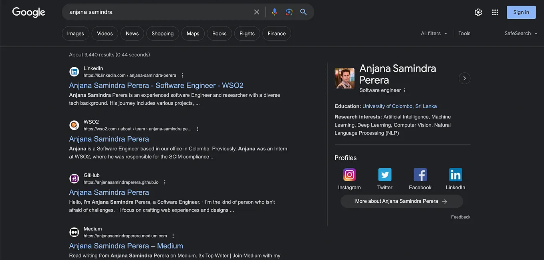
Task: Click the Feedback link
Action: [x=461, y=217]
